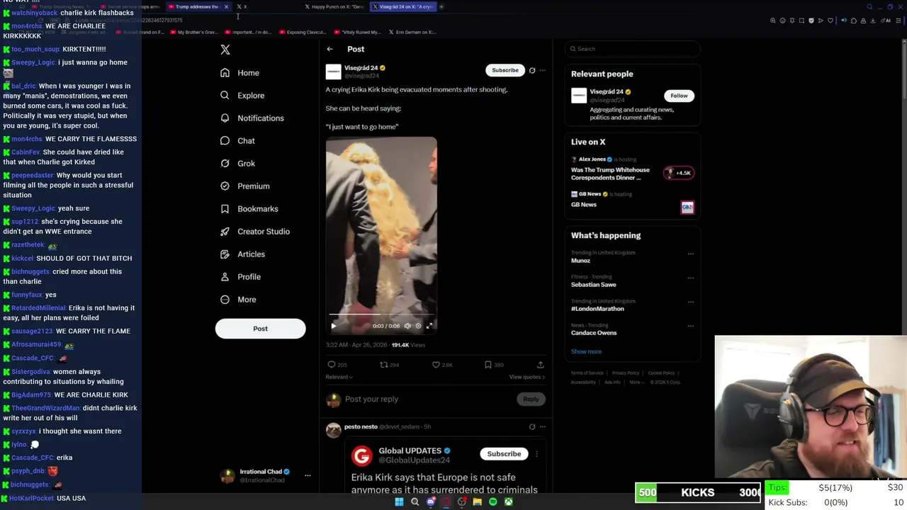907x510 pixels.
Task: Open Grok in the sidebar
Action: coord(237,164)
